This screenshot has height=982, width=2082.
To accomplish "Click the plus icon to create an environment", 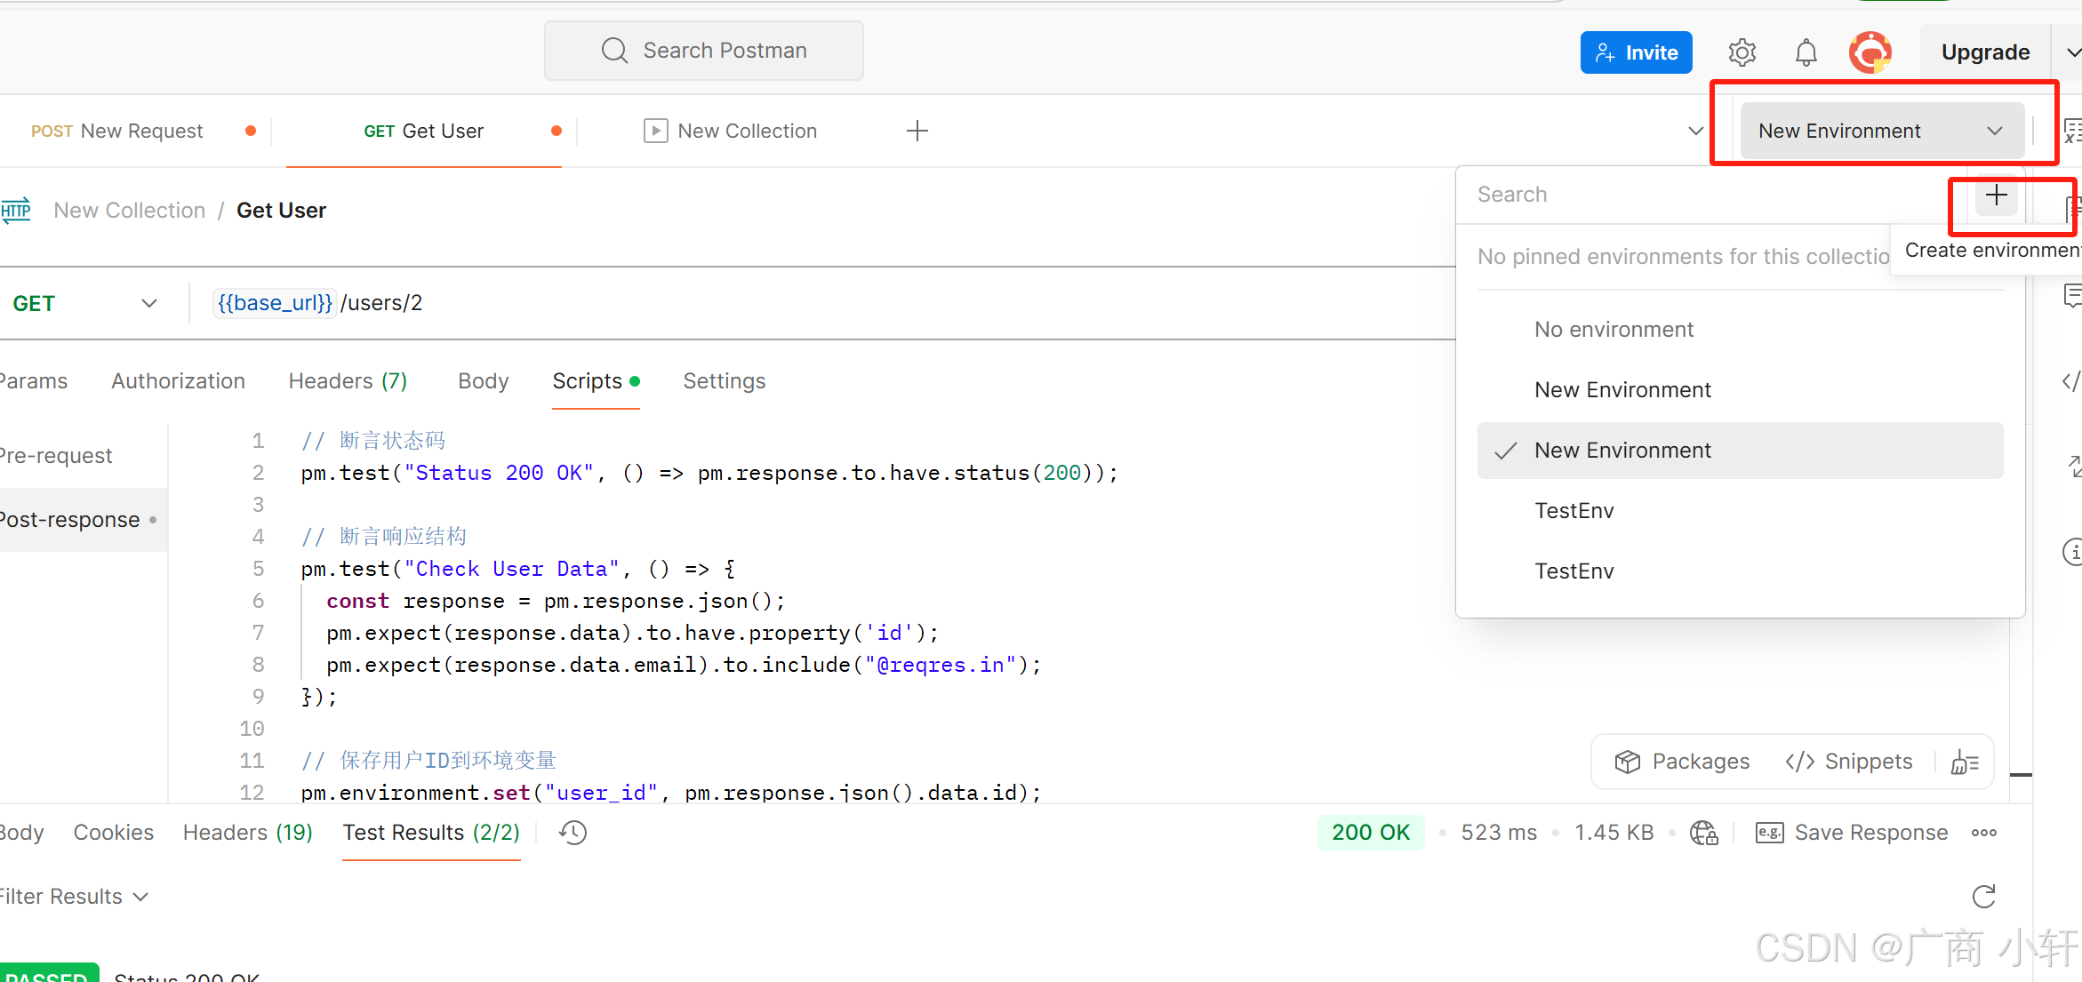I will [x=1996, y=196].
